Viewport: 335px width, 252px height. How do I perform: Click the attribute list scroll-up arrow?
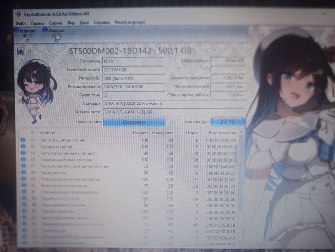click(241, 132)
